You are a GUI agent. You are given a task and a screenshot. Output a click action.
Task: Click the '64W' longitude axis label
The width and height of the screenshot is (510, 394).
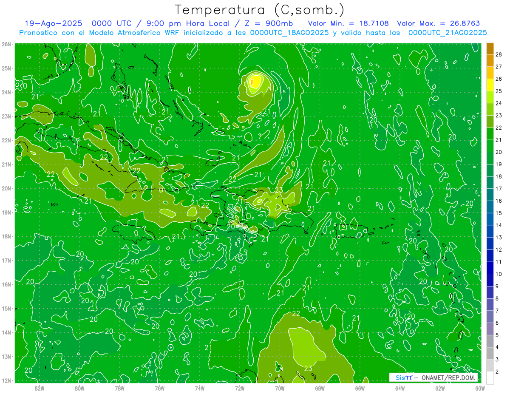click(x=400, y=388)
